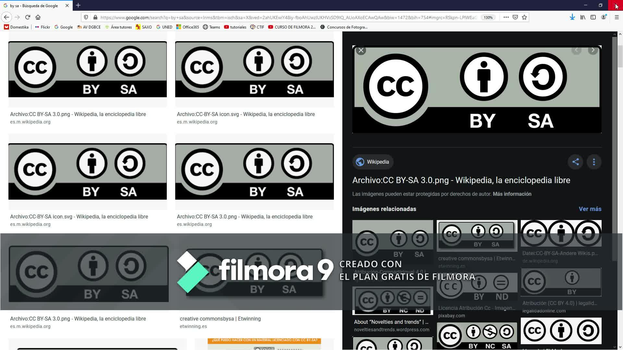This screenshot has width=623, height=350.
Task: Reset the 130% zoom level badge
Action: tap(488, 17)
